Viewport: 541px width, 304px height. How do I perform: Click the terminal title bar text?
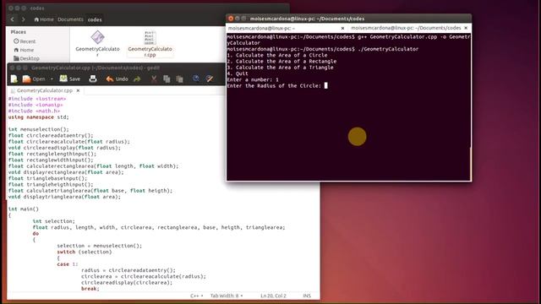307,19
